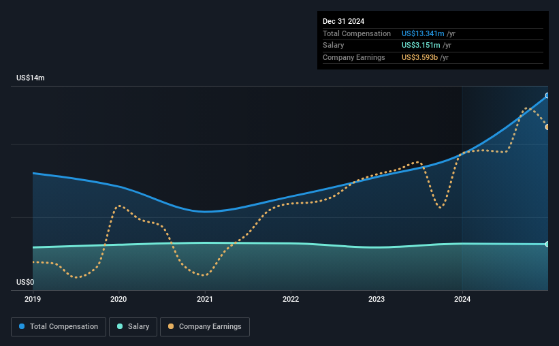This screenshot has width=559, height=346.
Task: Click the US$13.341m total compensation value
Action: coord(423,33)
